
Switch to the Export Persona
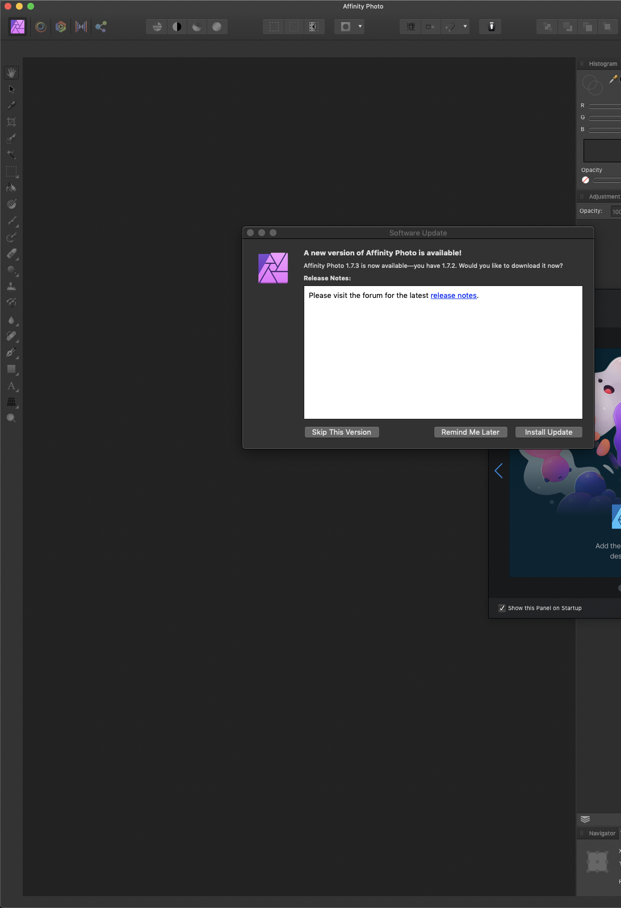pyautogui.click(x=101, y=27)
